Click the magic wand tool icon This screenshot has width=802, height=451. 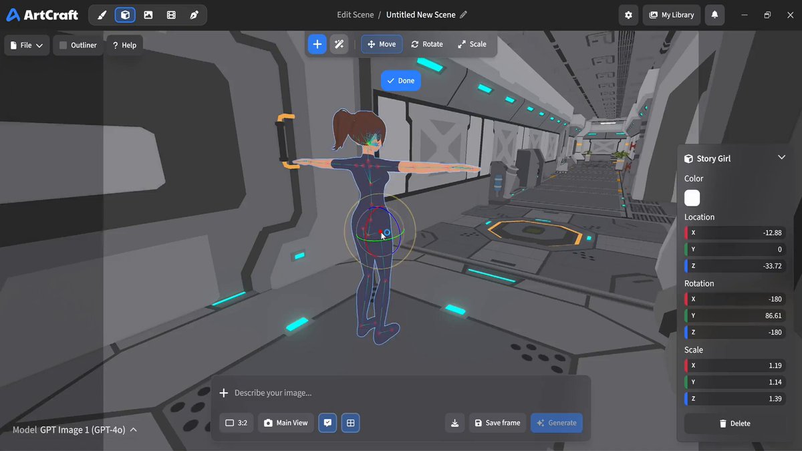pyautogui.click(x=340, y=44)
